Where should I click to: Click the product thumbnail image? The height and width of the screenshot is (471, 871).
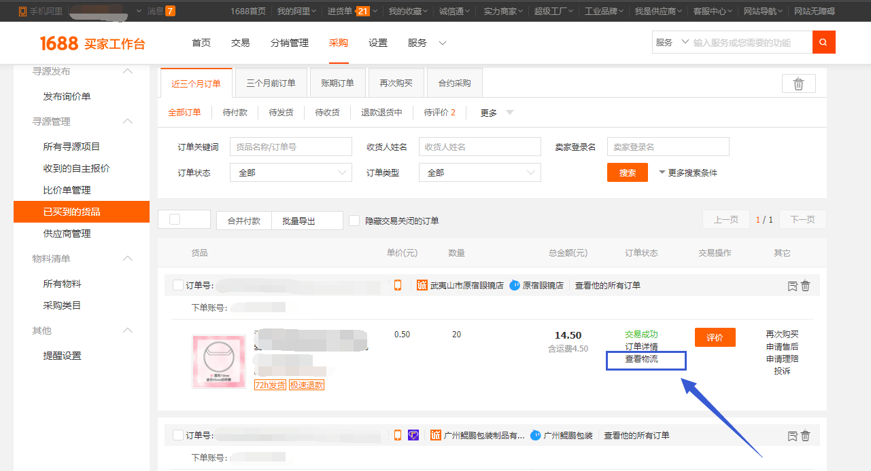pyautogui.click(x=219, y=362)
